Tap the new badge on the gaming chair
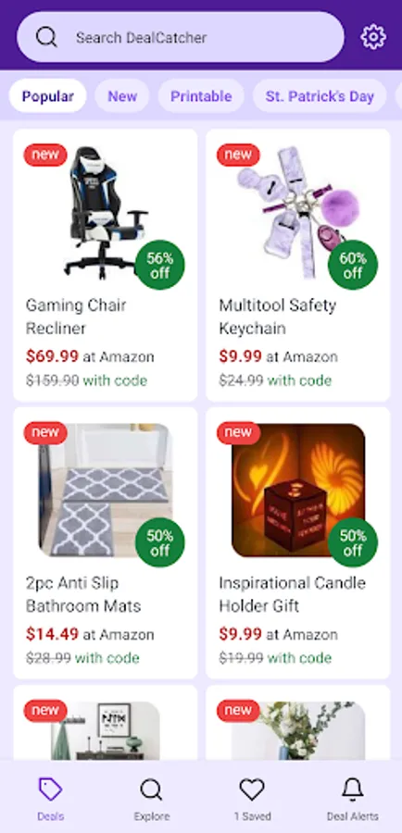The image size is (402, 833). [45, 155]
